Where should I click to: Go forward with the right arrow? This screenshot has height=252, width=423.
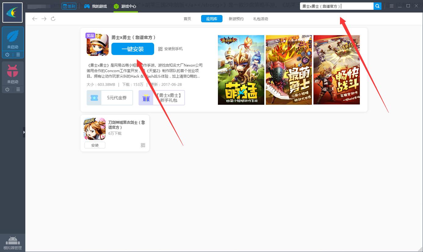(x=44, y=19)
